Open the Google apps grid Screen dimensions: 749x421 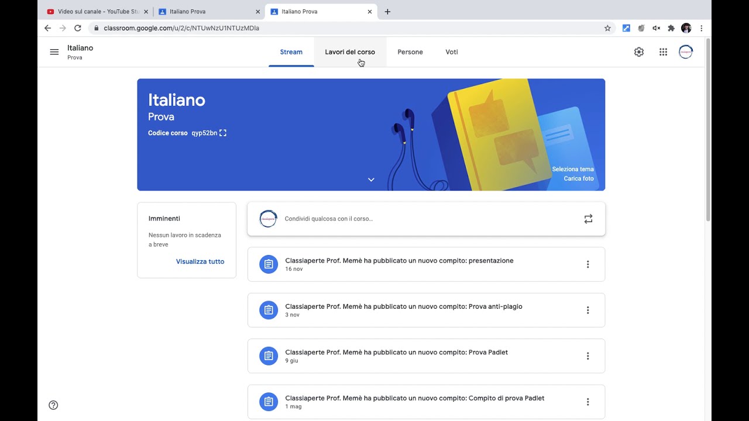(663, 52)
